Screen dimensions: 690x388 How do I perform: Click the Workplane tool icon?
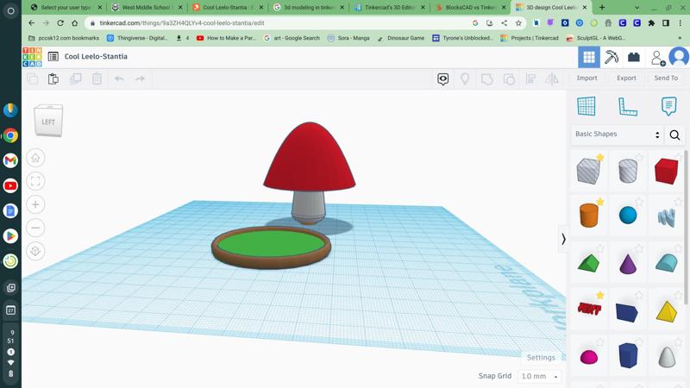[586, 106]
